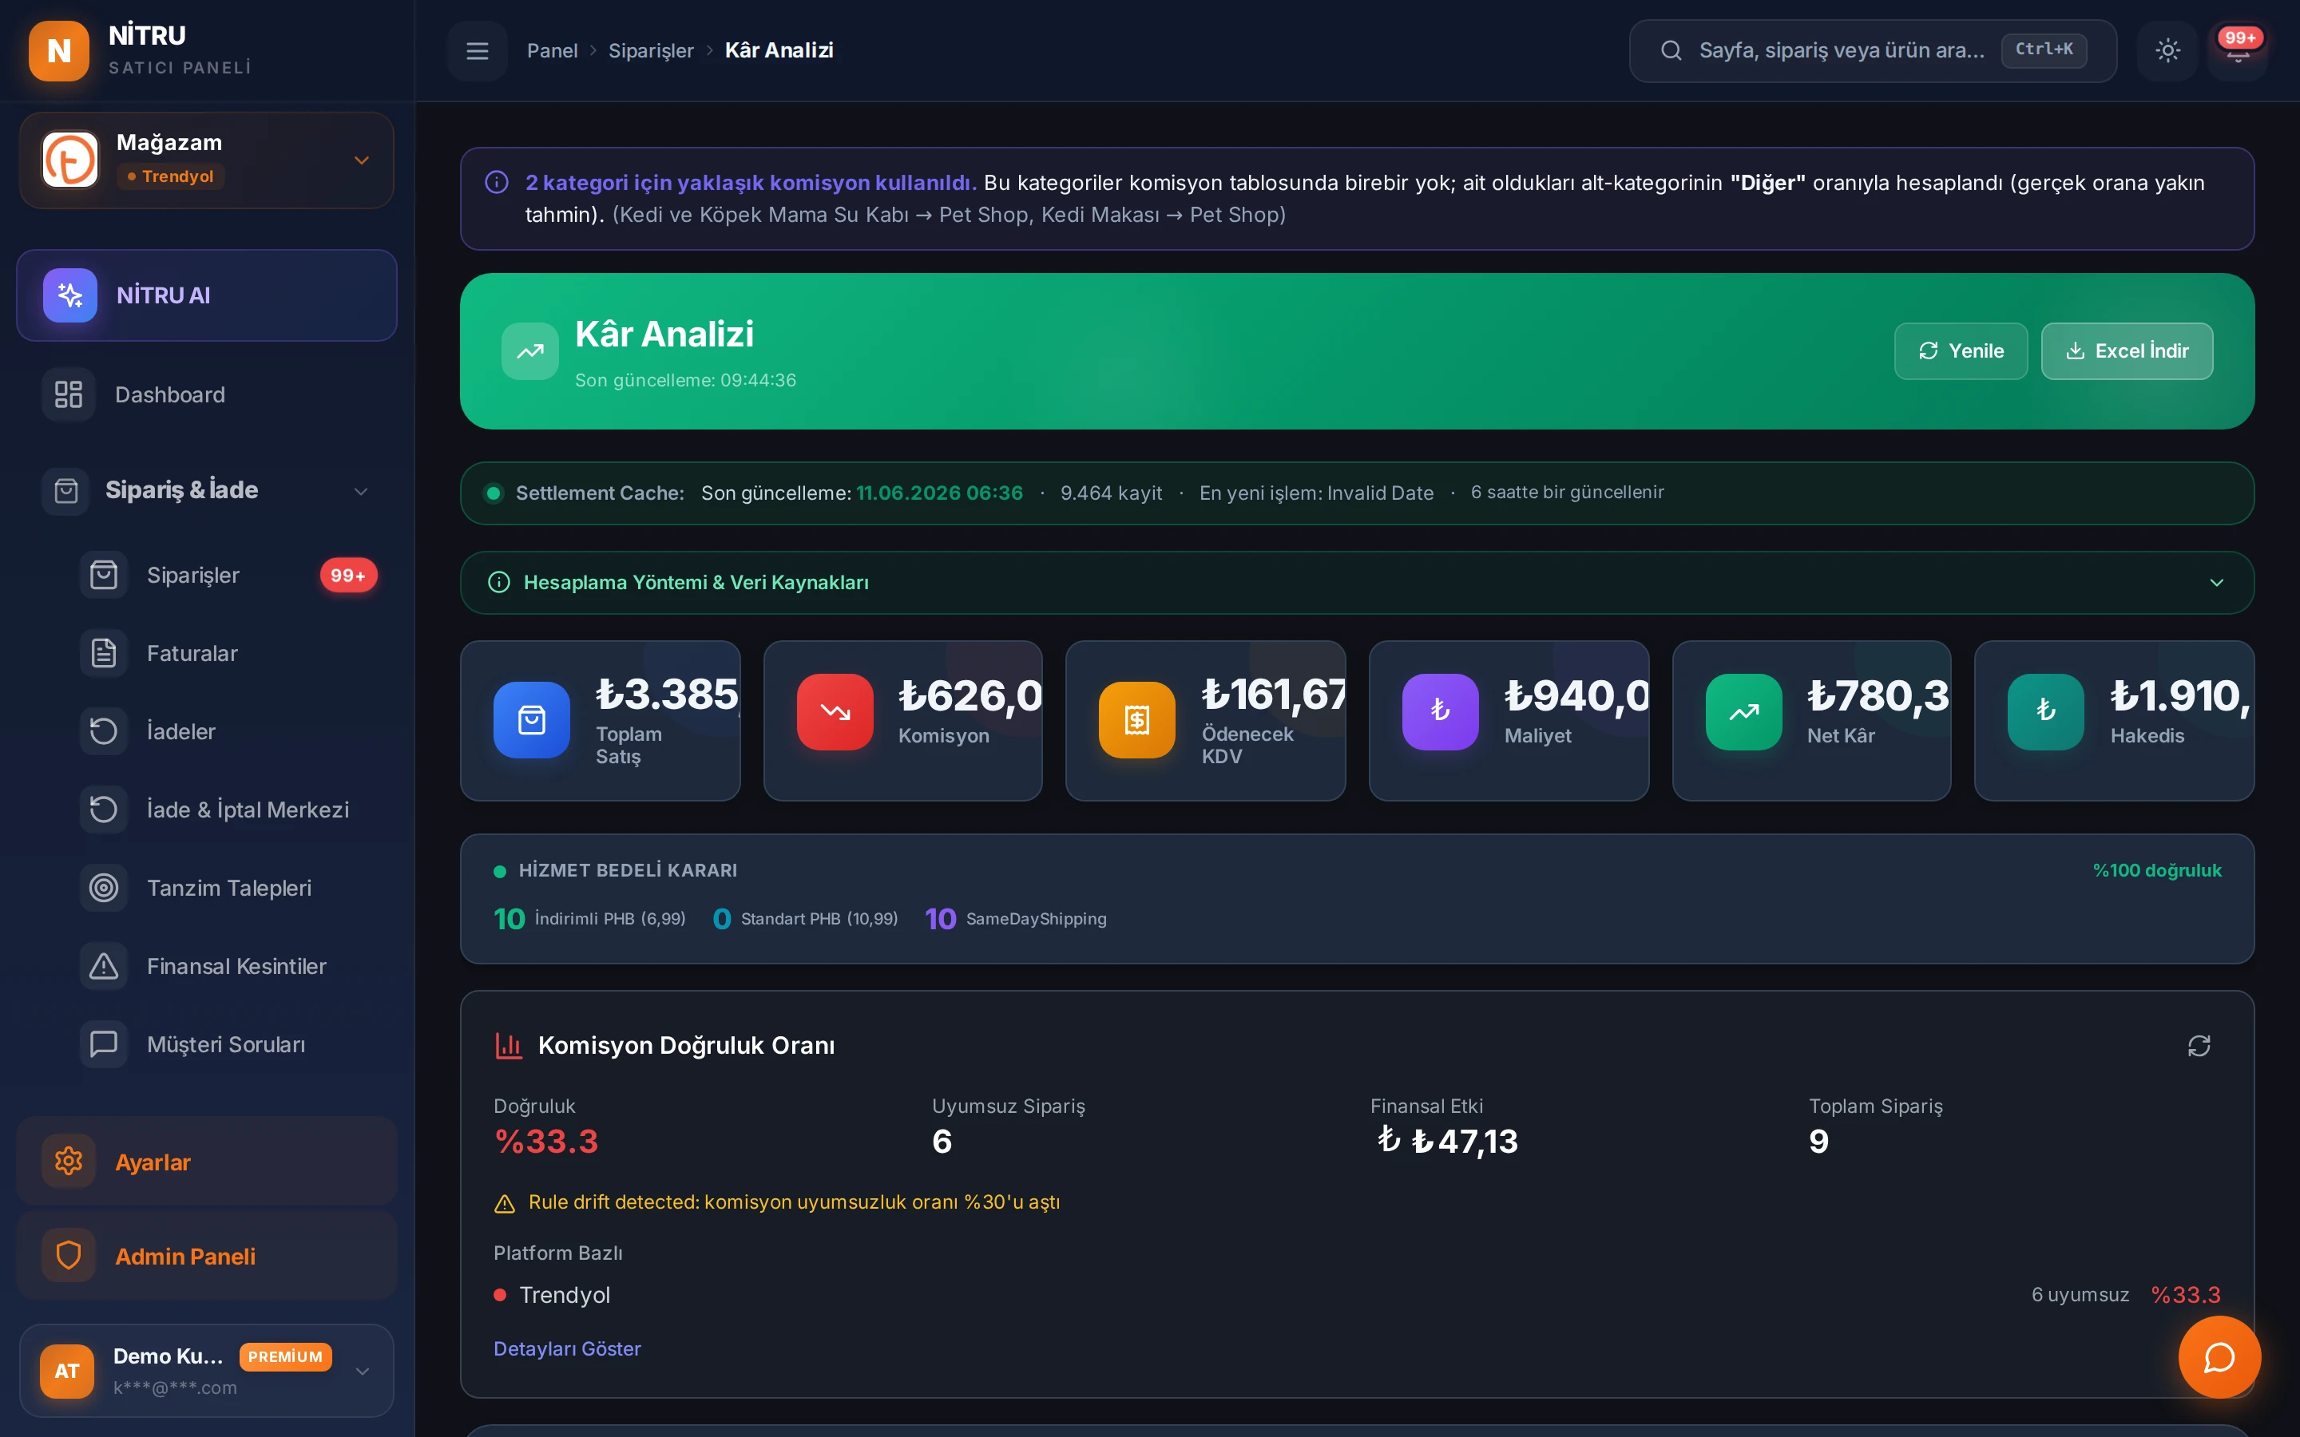The width and height of the screenshot is (2300, 1437).
Task: Click the Finansal Kesintiler warning icon
Action: [x=104, y=966]
